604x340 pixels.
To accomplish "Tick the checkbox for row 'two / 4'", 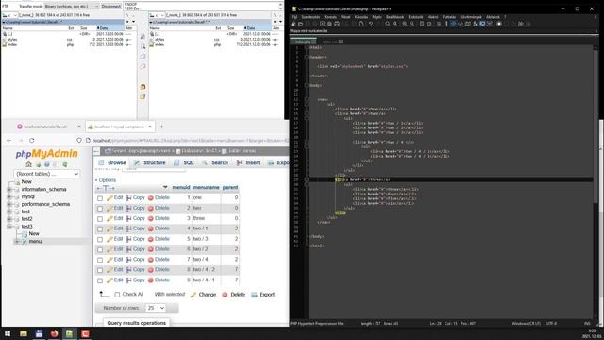I will [100, 260].
